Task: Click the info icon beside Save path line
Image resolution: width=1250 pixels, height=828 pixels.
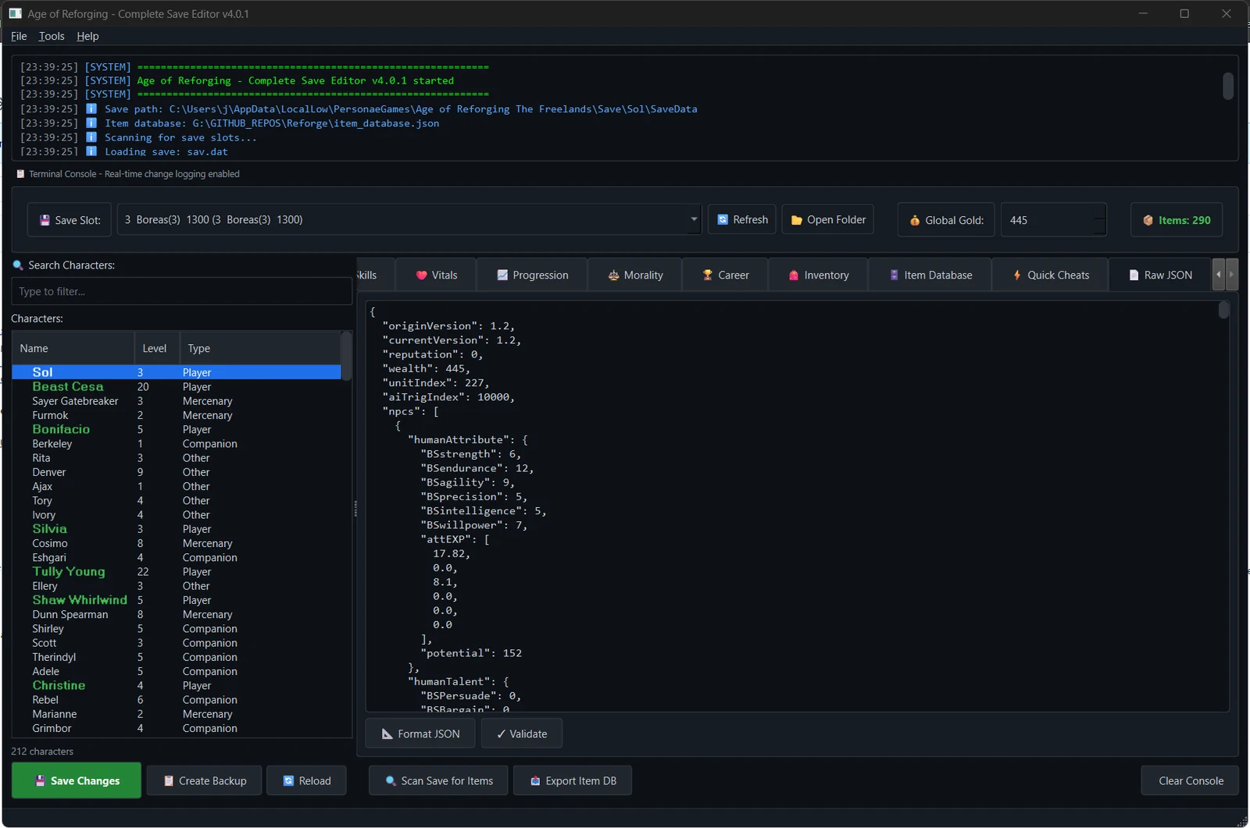Action: tap(91, 109)
